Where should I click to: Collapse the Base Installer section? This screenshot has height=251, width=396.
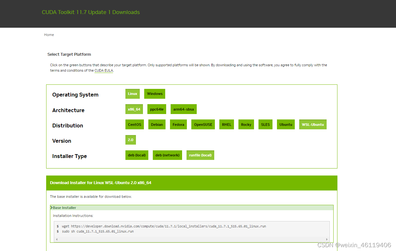pyautogui.click(x=192, y=208)
